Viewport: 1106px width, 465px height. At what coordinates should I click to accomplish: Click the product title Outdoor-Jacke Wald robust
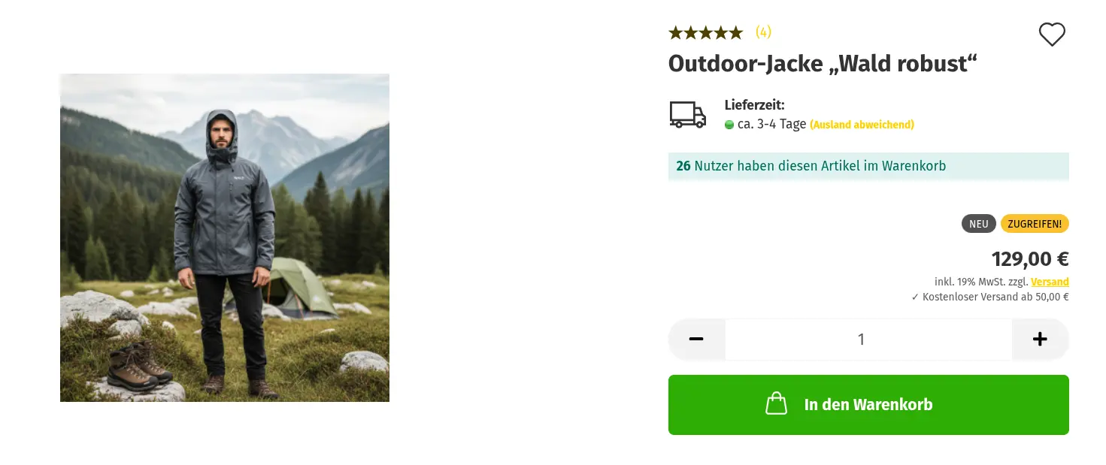(x=823, y=64)
